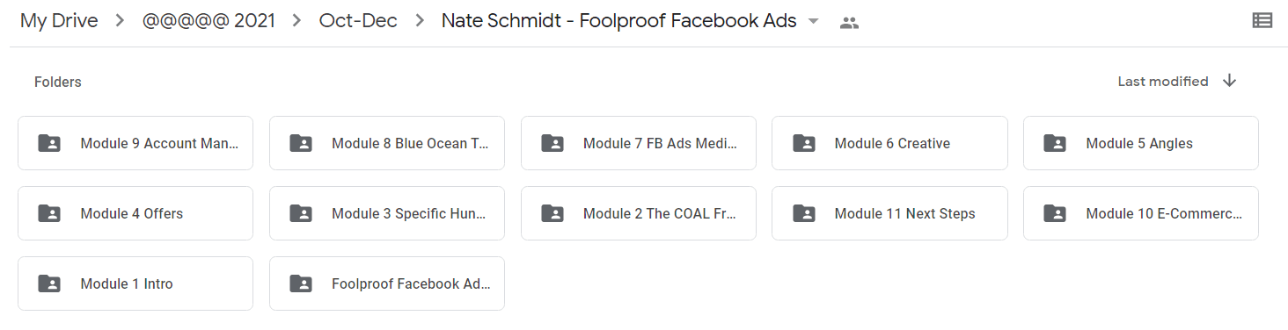This screenshot has width=1288, height=330.
Task: Click the Module 6 Creative folder icon
Action: [x=803, y=143]
